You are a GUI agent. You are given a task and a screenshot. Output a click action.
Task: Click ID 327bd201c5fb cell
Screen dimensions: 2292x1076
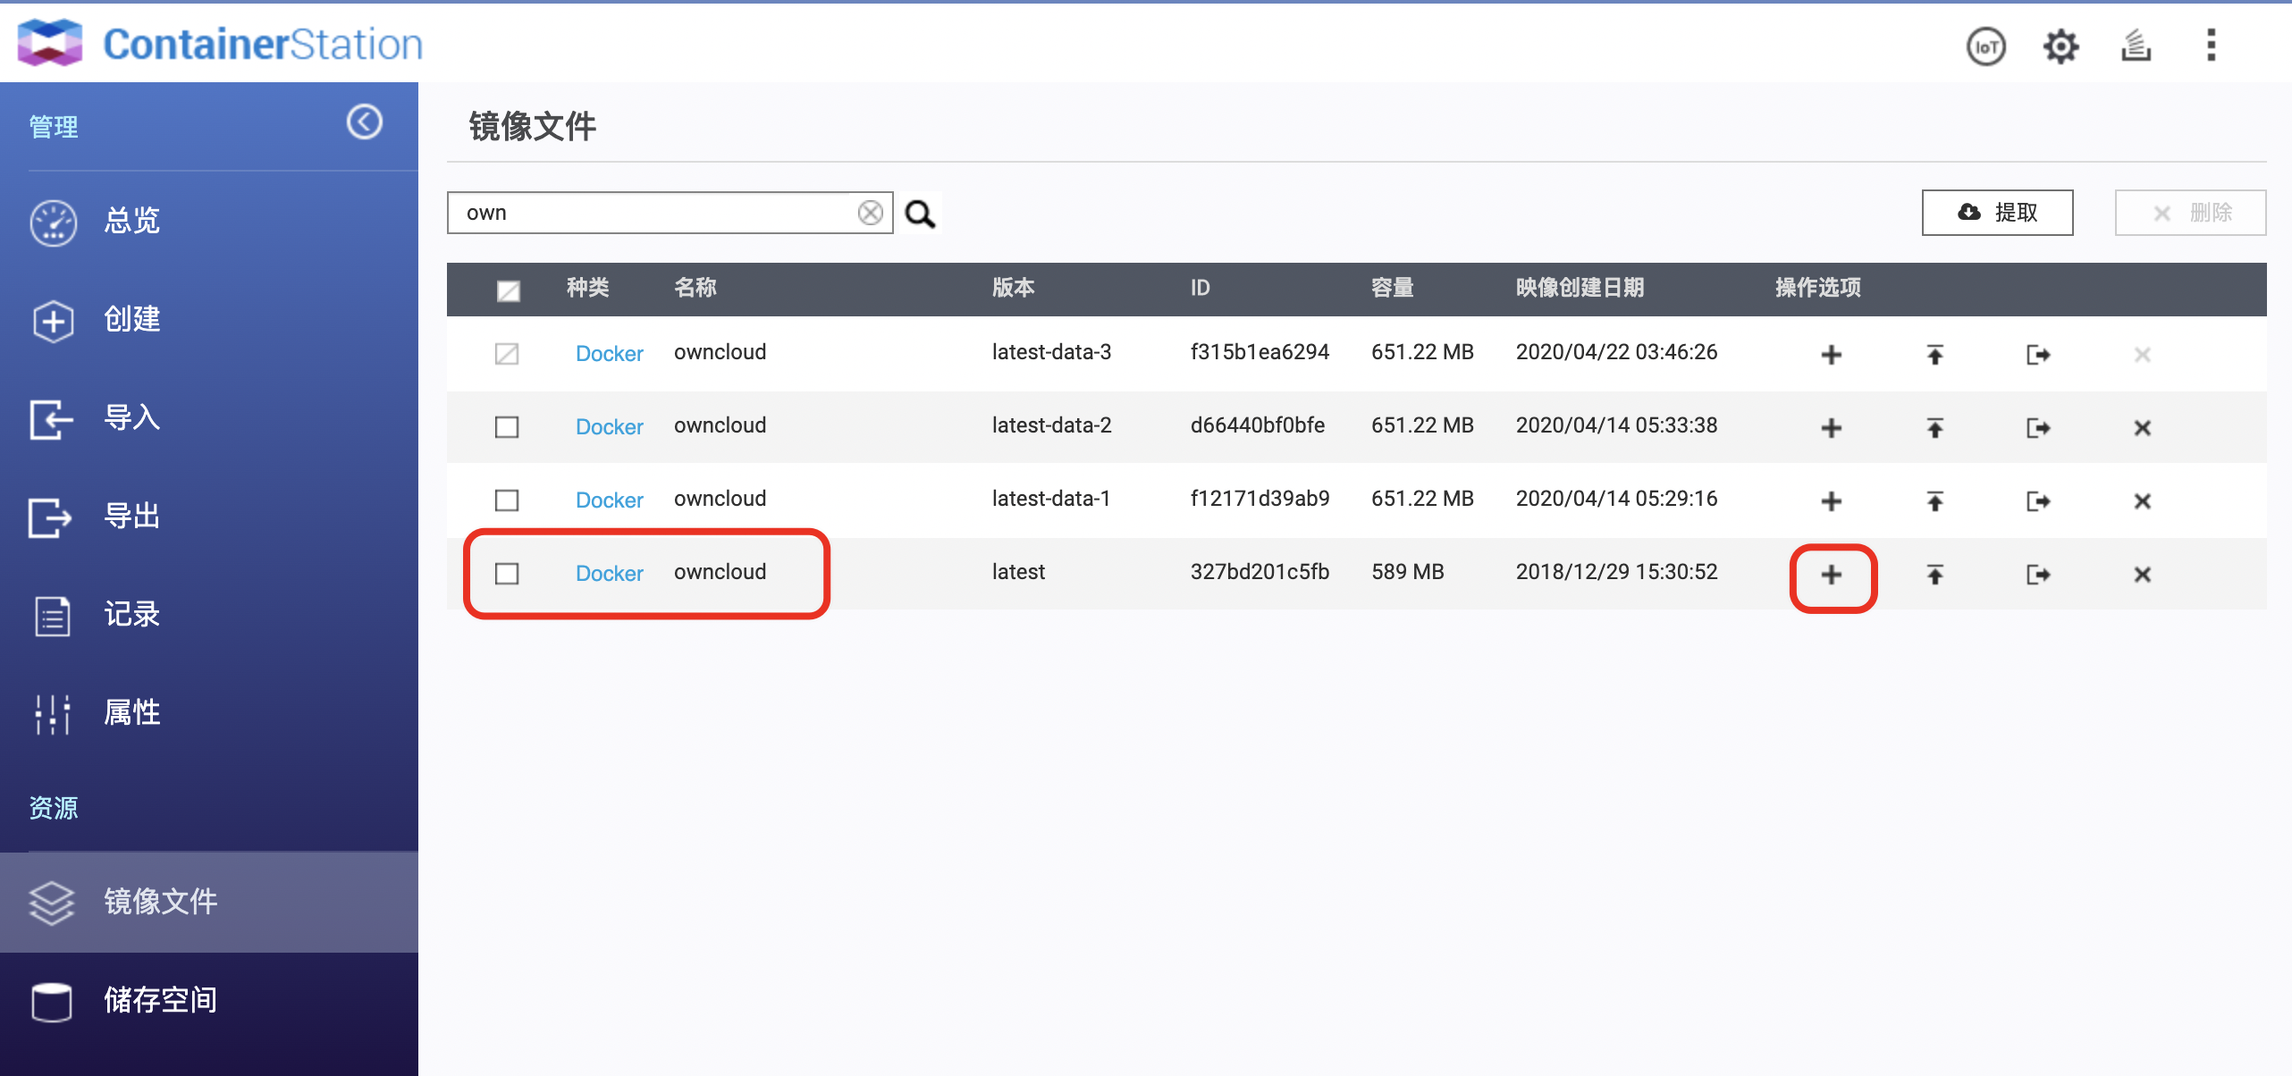tap(1260, 572)
